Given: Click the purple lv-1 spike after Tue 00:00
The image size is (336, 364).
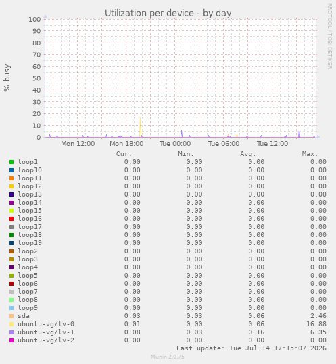Looking at the screenshot, I should [181, 134].
